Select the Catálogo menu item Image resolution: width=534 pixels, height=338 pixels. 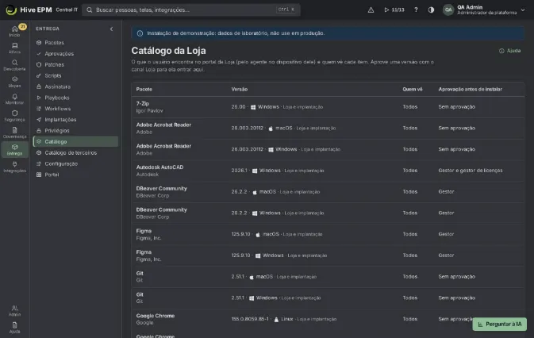click(x=75, y=141)
